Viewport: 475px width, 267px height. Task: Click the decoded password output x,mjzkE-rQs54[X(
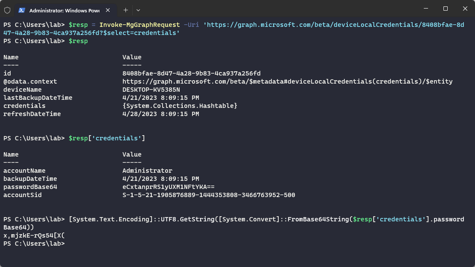pos(34,235)
